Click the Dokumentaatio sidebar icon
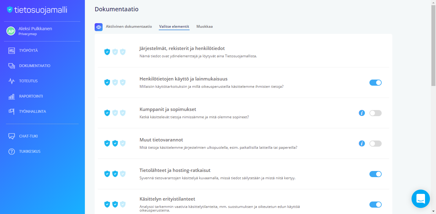The height and width of the screenshot is (214, 436). 12,66
